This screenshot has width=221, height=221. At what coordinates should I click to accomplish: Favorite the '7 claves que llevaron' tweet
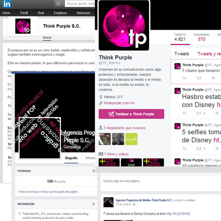(213, 78)
